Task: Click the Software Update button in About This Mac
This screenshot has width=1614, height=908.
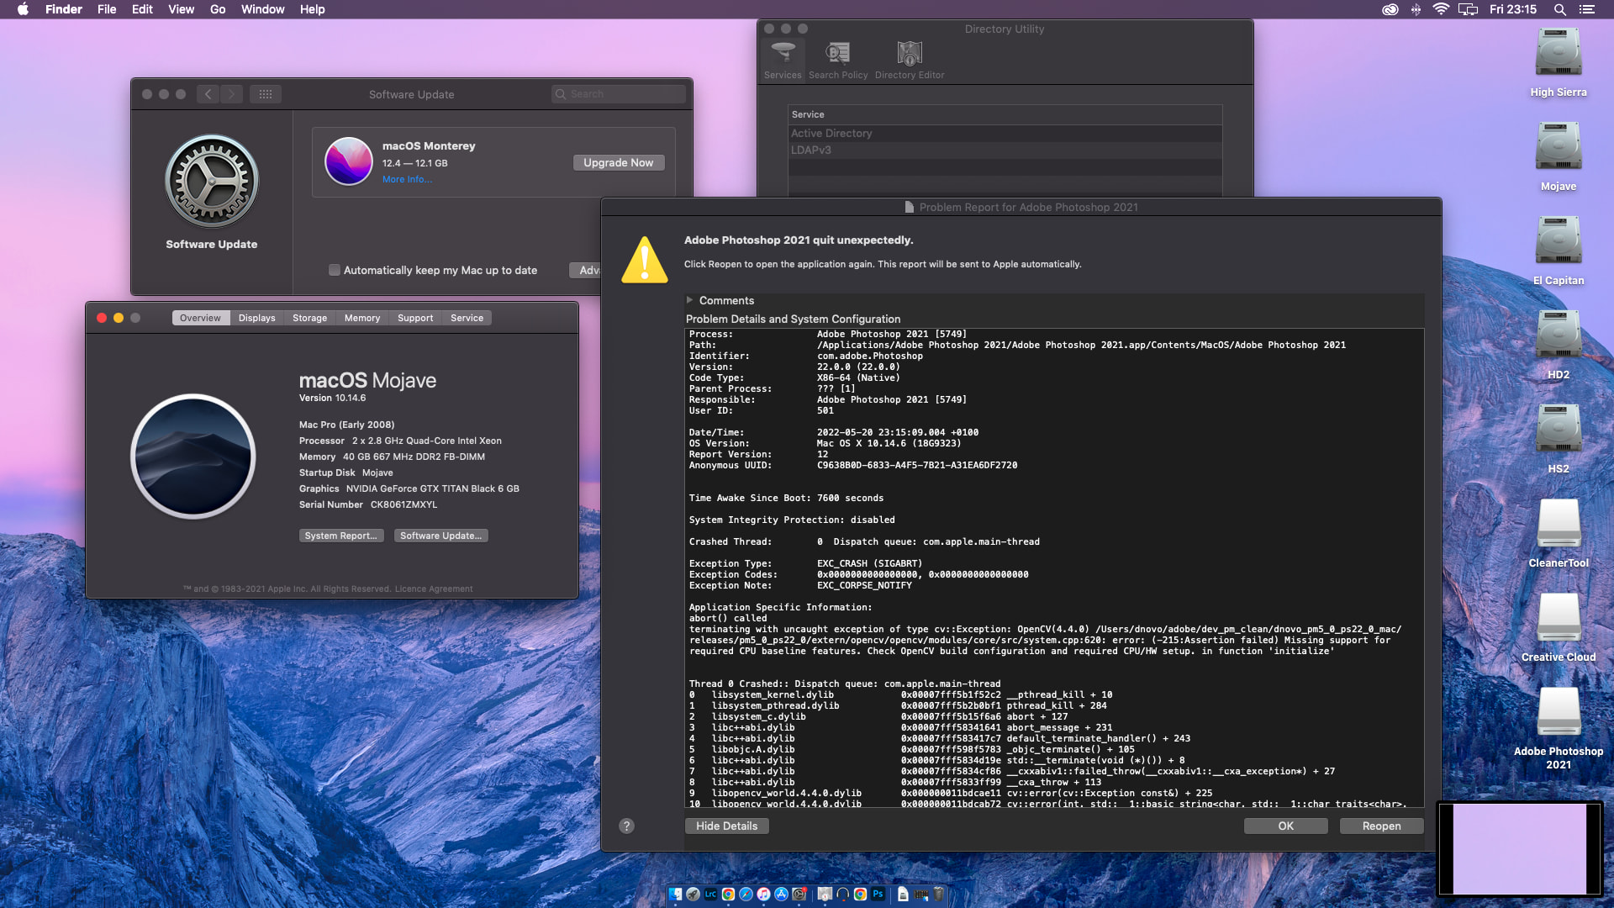Action: click(x=441, y=536)
